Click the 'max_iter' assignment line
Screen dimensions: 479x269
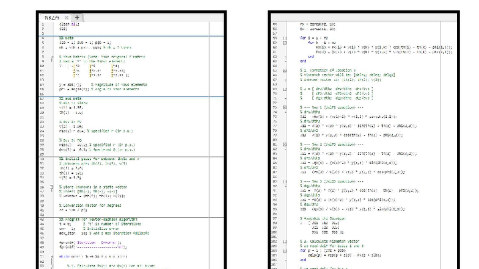pos(104,233)
